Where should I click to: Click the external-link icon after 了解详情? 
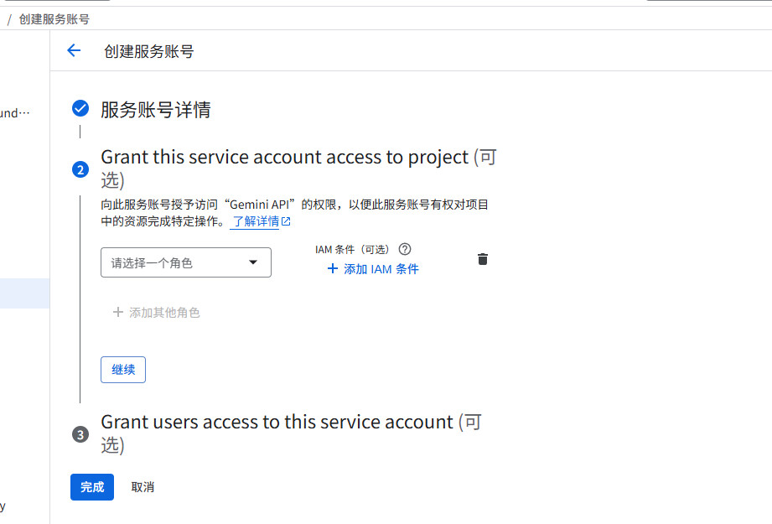coord(286,222)
